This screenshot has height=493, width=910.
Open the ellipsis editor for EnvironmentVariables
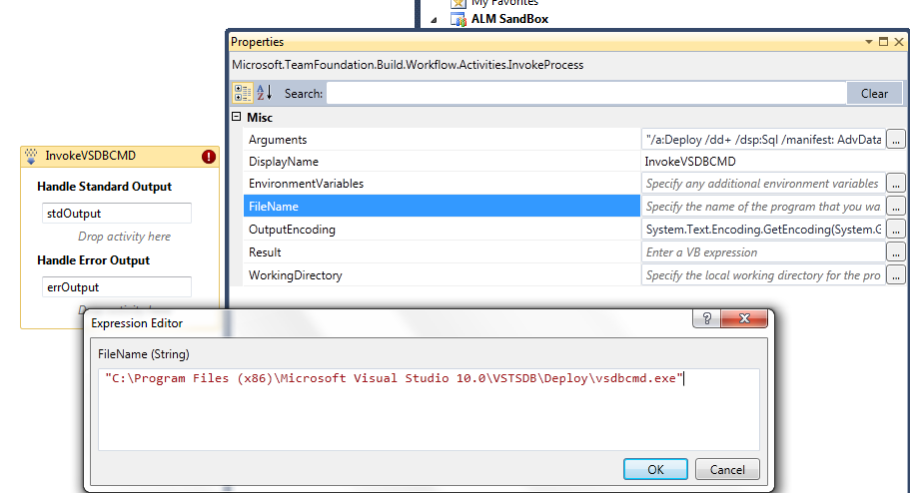click(x=896, y=184)
